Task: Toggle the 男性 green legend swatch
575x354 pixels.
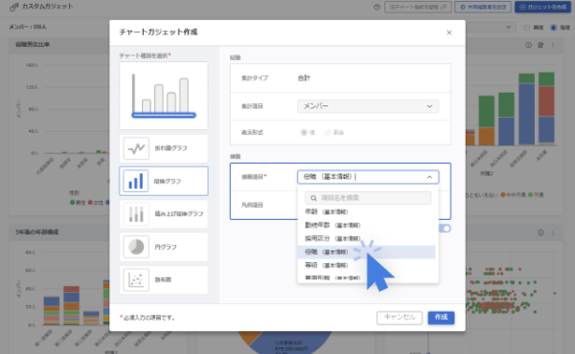Action: point(72,203)
